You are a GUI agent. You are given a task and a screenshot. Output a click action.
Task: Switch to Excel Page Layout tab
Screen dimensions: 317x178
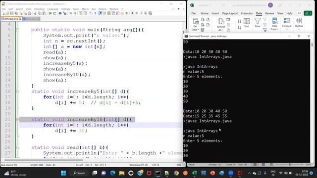click(230, 13)
